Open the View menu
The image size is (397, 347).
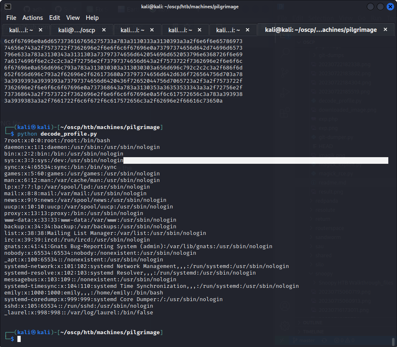(x=73, y=18)
